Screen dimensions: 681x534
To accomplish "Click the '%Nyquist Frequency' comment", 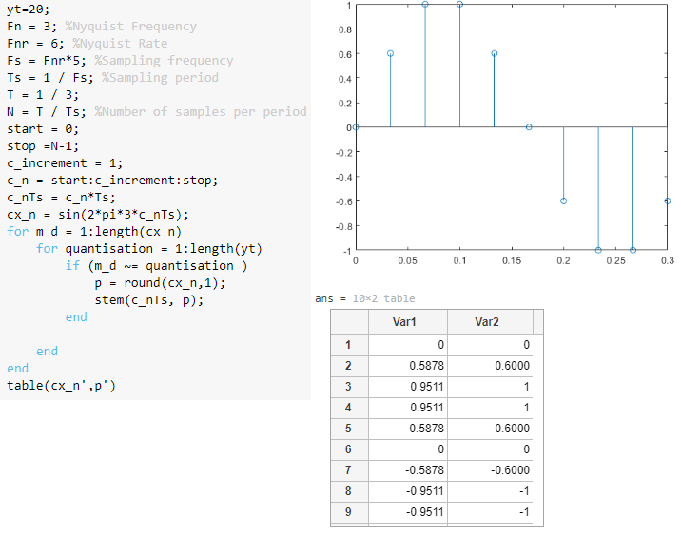I will [x=130, y=27].
